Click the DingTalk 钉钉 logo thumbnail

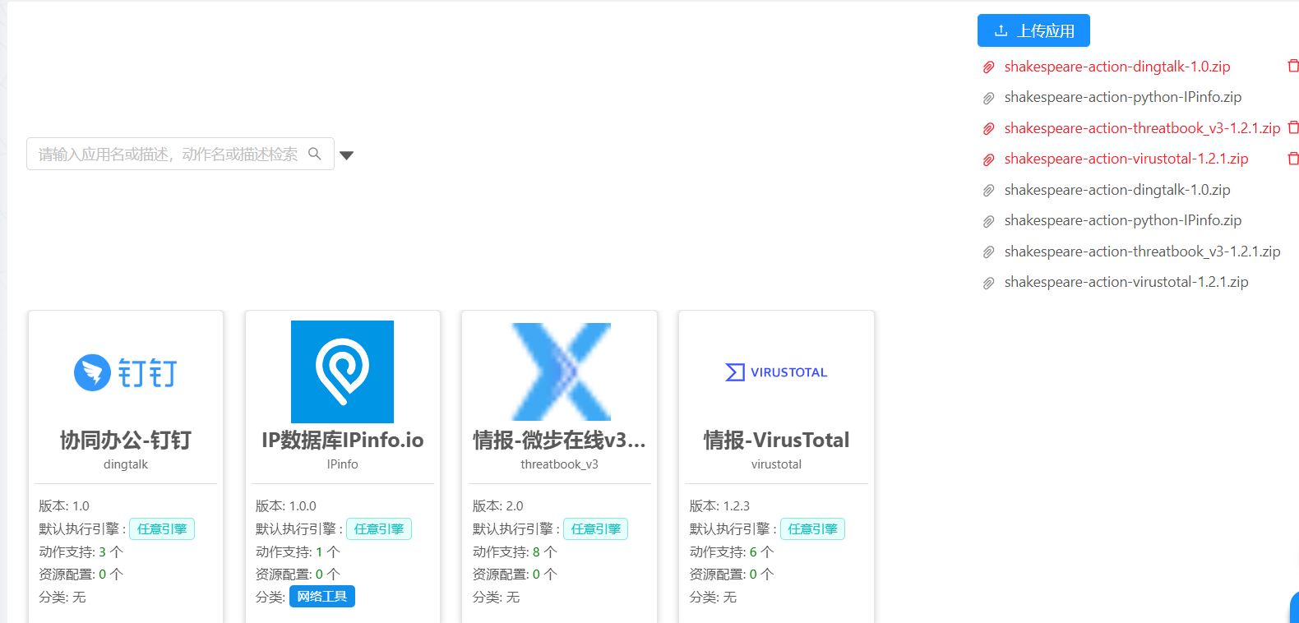point(126,372)
